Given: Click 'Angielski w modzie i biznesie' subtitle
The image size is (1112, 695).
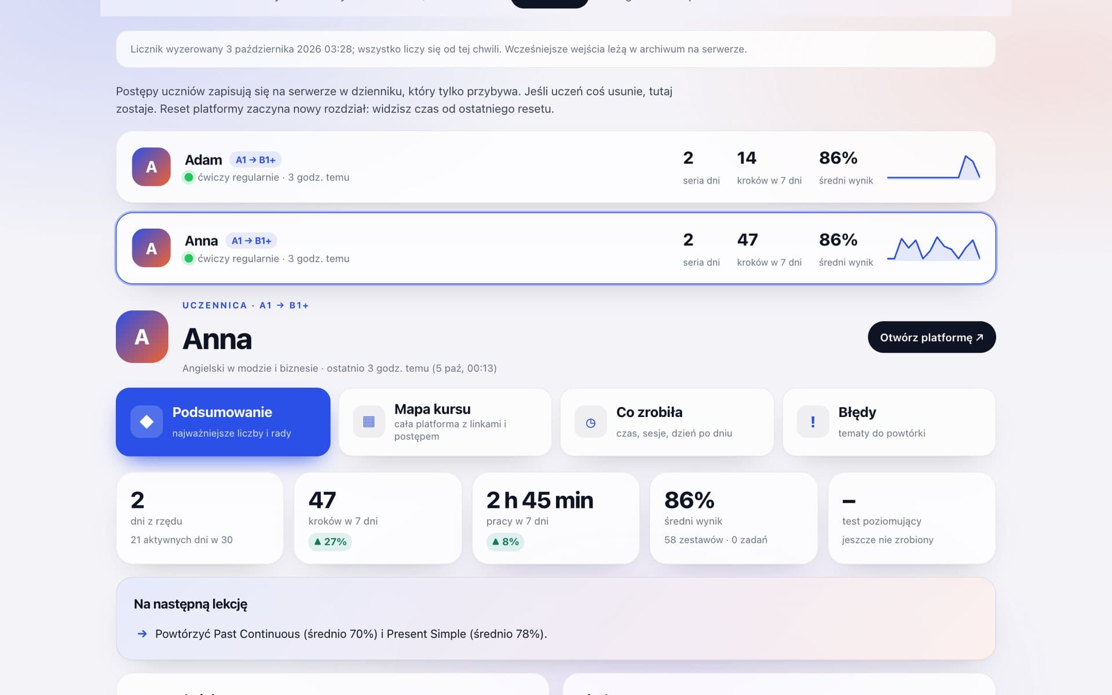Looking at the screenshot, I should tap(250, 368).
